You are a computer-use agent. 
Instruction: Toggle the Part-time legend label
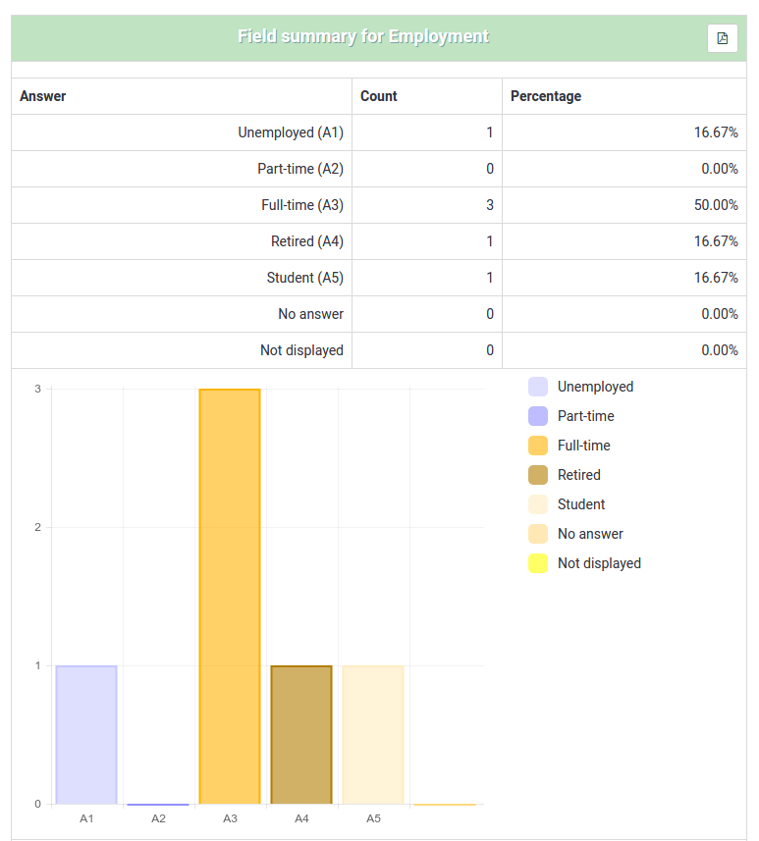(585, 416)
